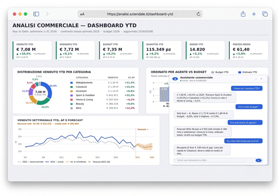The image size is (278, 196).
Task: Toggle the Ordinato YTD legend entry
Action: [x=248, y=72]
